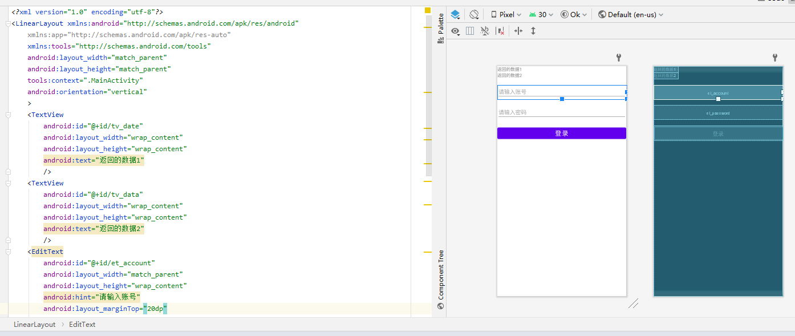
Task: Select et_password in the blueprint view
Action: tap(718, 113)
